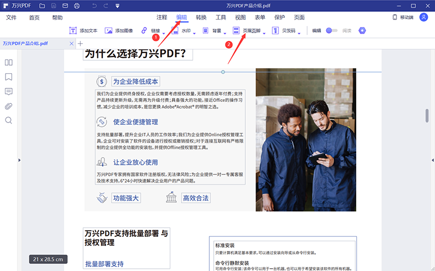Expand the right panel arrow
The image size is (435, 271).
pos(433,160)
